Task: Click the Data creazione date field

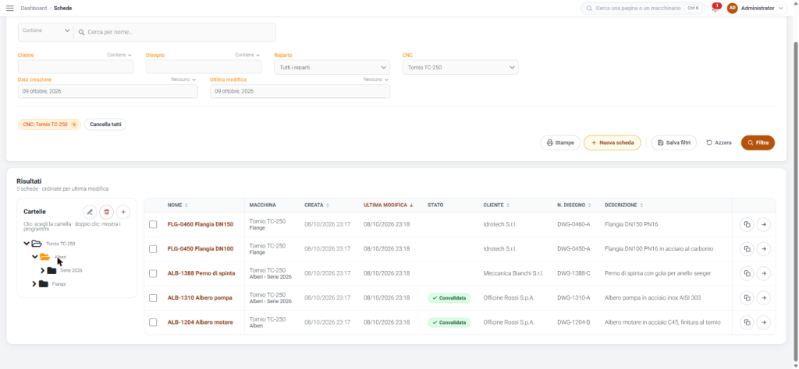Action: point(108,92)
